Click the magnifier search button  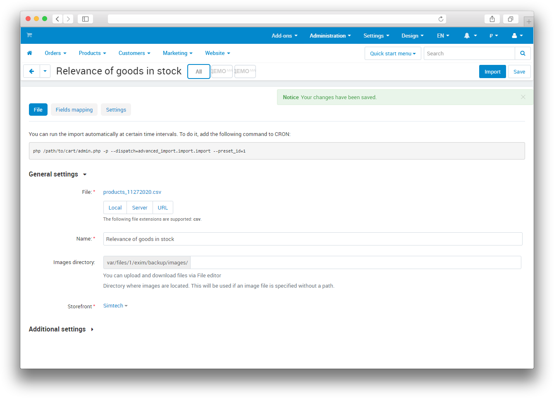(x=523, y=53)
